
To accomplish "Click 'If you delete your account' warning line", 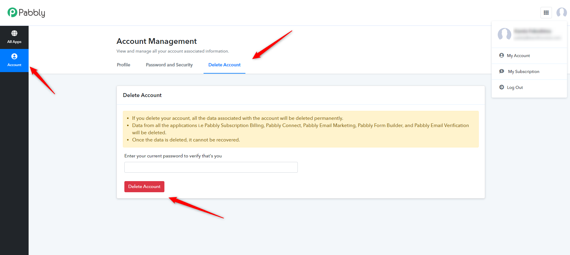I will [x=238, y=118].
